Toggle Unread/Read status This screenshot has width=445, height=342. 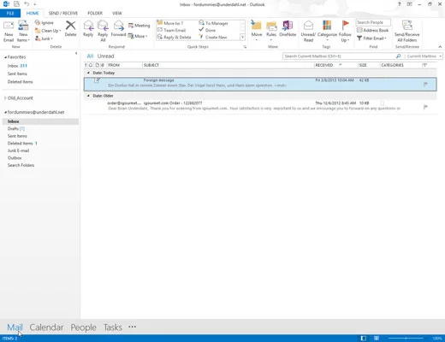click(308, 32)
